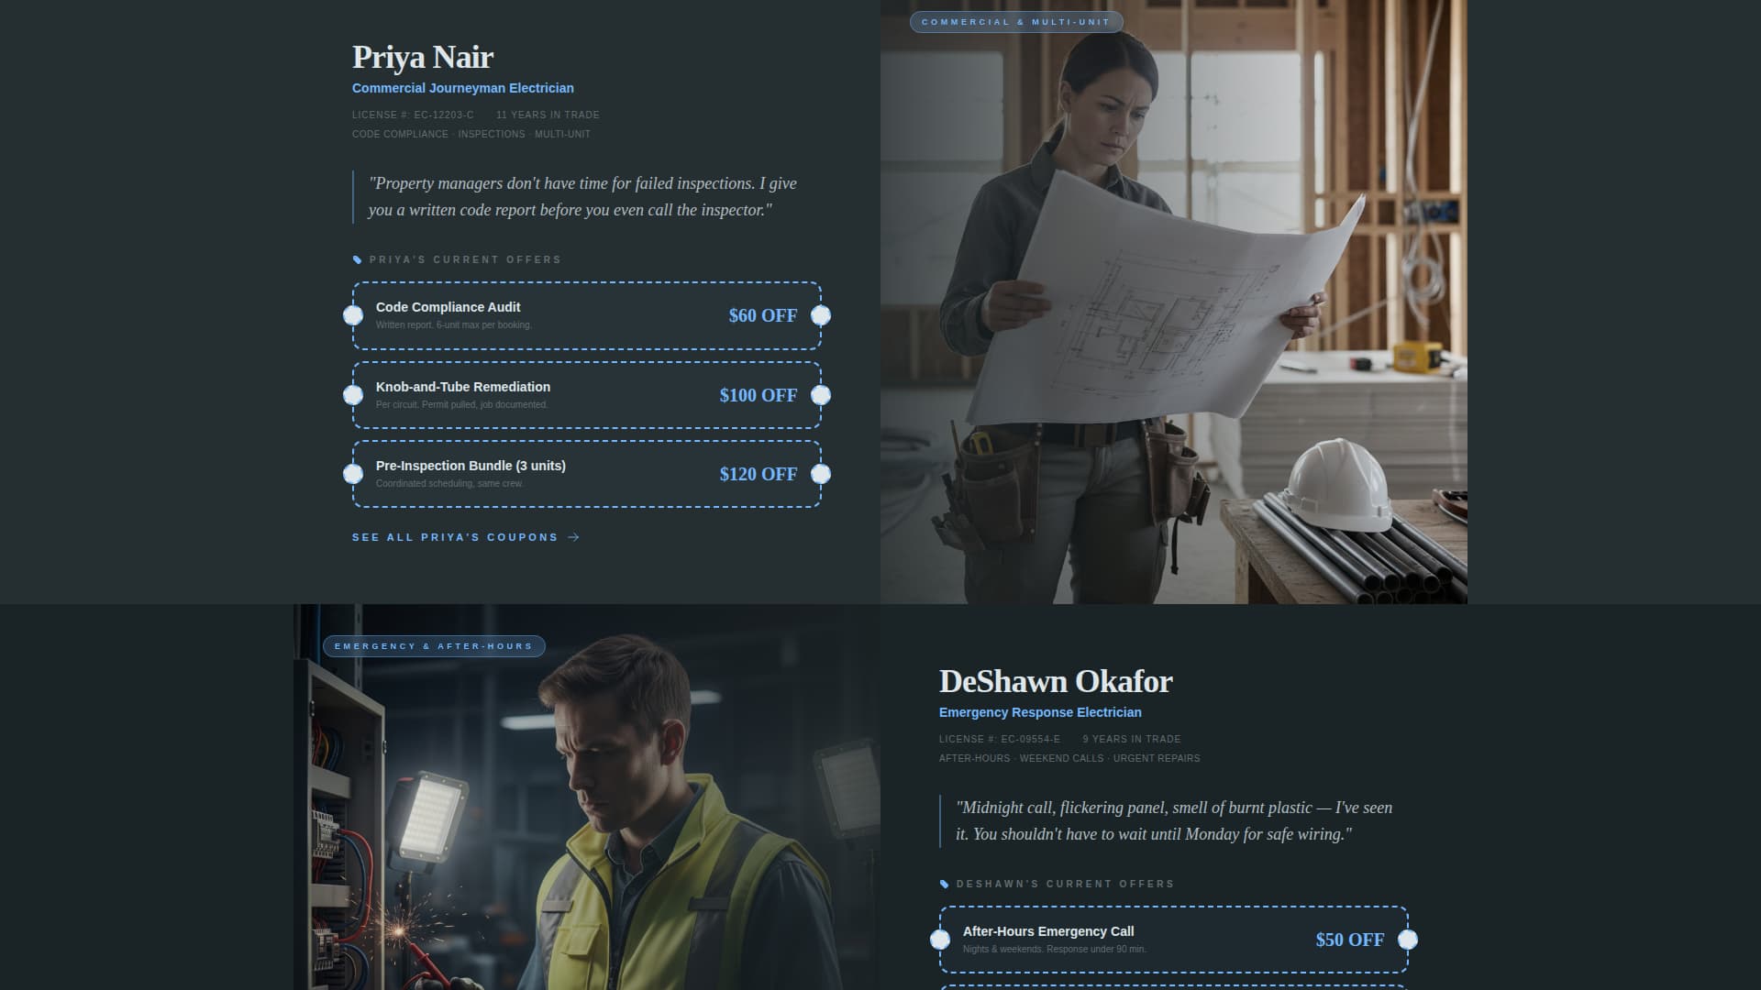
Task: Click the Emergency & After-Hours badge
Action: coord(434,646)
